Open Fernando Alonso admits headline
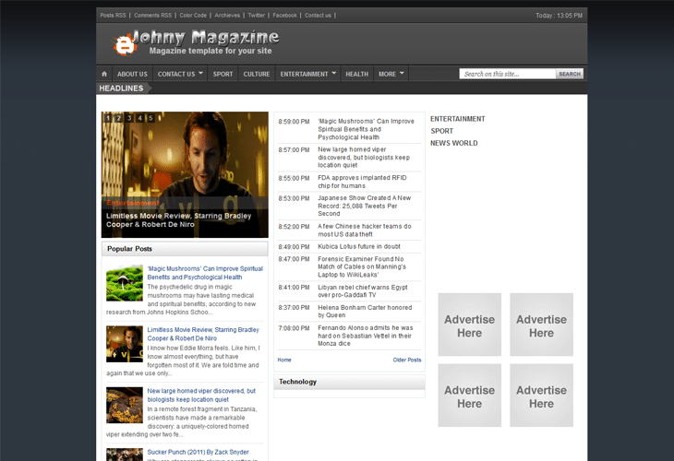674x461 pixels. [366, 336]
